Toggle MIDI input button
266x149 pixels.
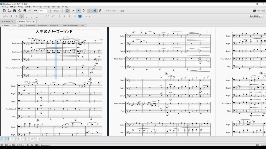click(x=67, y=11)
